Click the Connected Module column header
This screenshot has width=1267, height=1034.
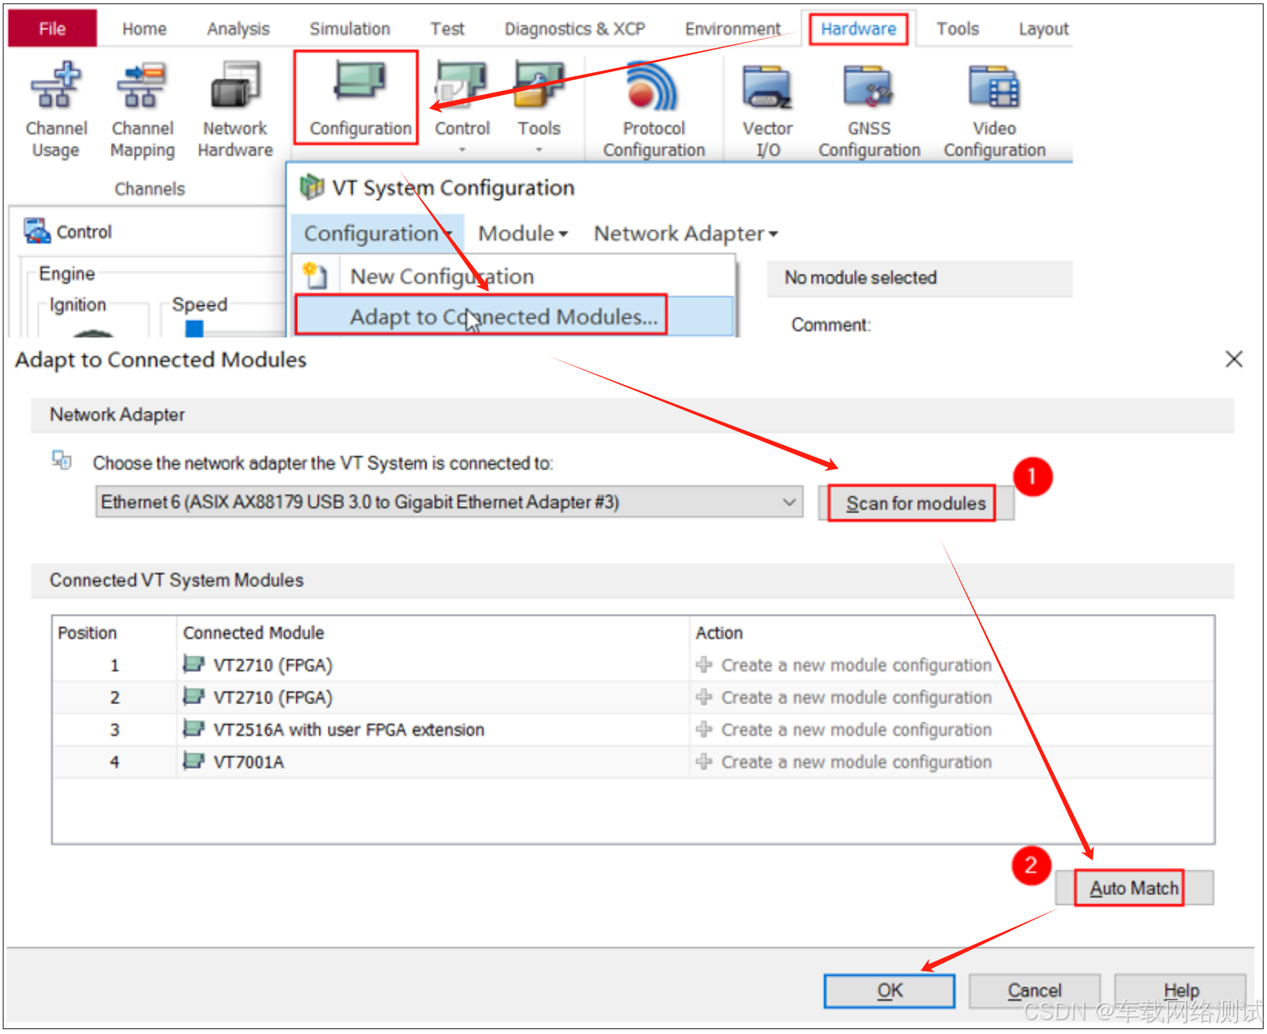(253, 633)
